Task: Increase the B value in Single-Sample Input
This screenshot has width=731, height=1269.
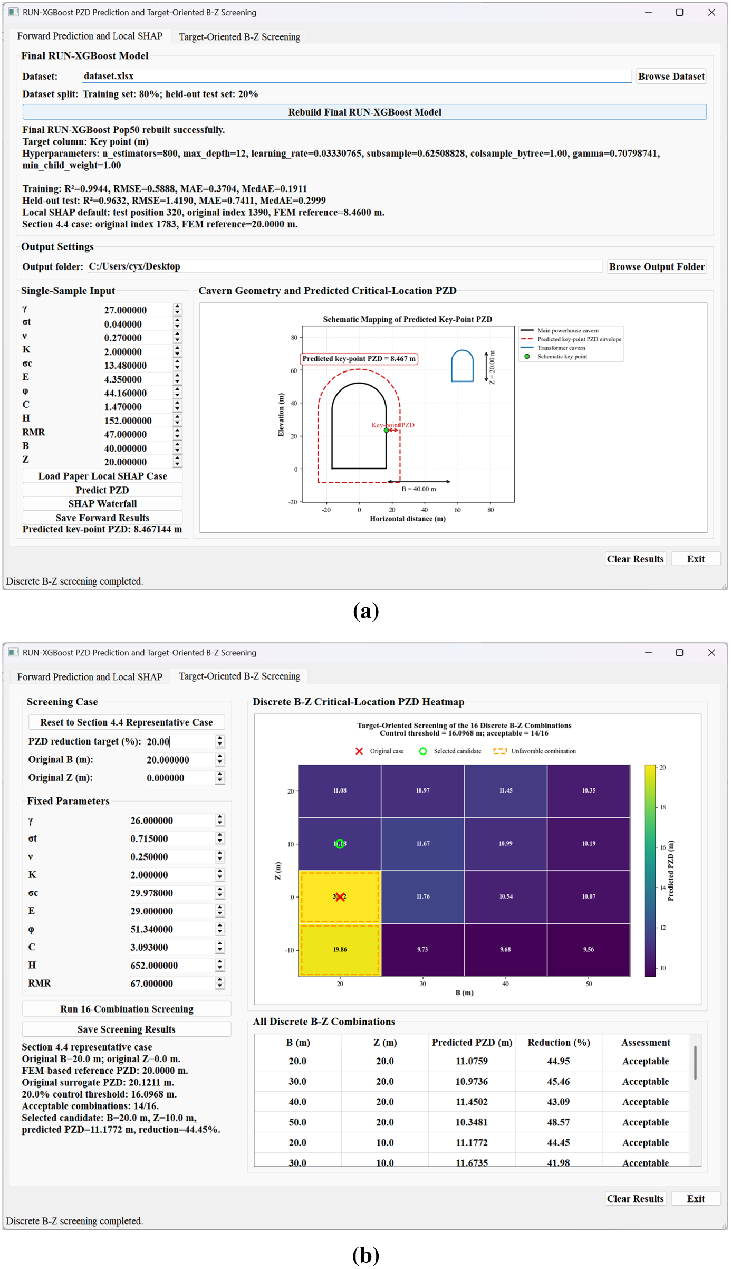Action: click(x=178, y=445)
